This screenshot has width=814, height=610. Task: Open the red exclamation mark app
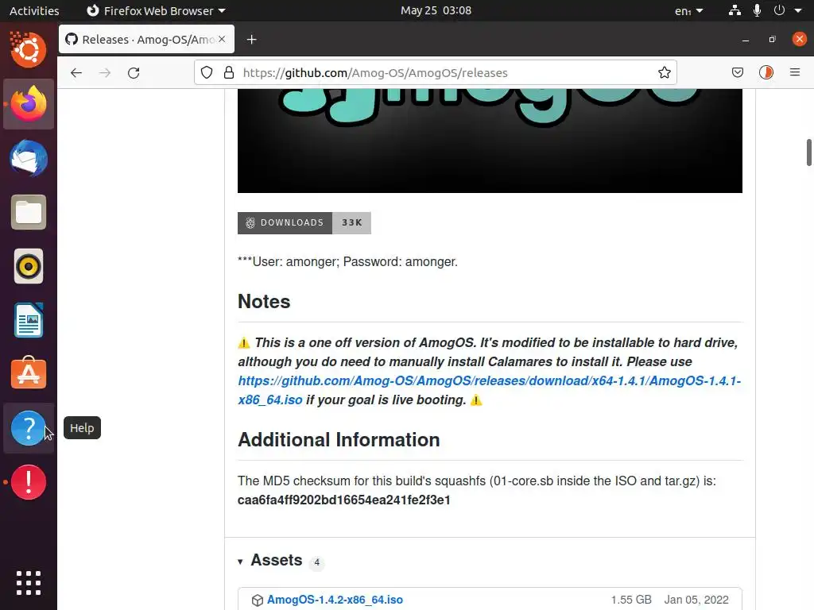tap(29, 482)
